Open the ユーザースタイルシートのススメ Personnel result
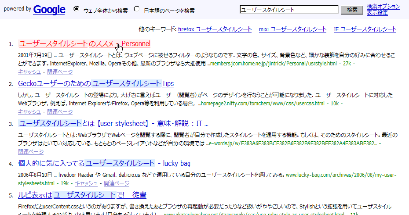This screenshot has height=215, width=409. (84, 44)
